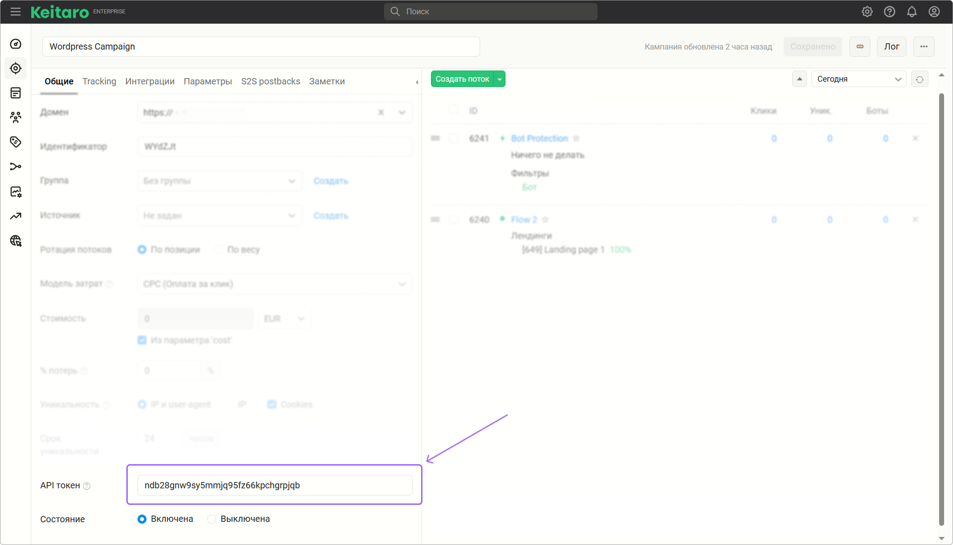The image size is (953, 545).
Task: Expand the CPC cost model dropdown
Action: (x=275, y=284)
